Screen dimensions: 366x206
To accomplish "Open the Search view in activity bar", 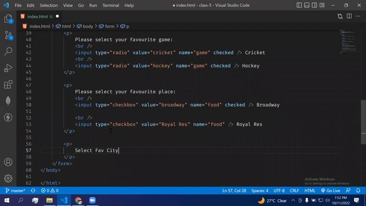I will coord(8,51).
